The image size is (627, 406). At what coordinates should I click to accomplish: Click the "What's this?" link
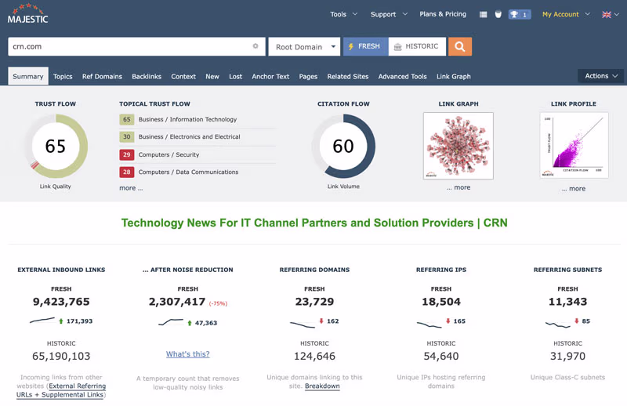(x=187, y=354)
